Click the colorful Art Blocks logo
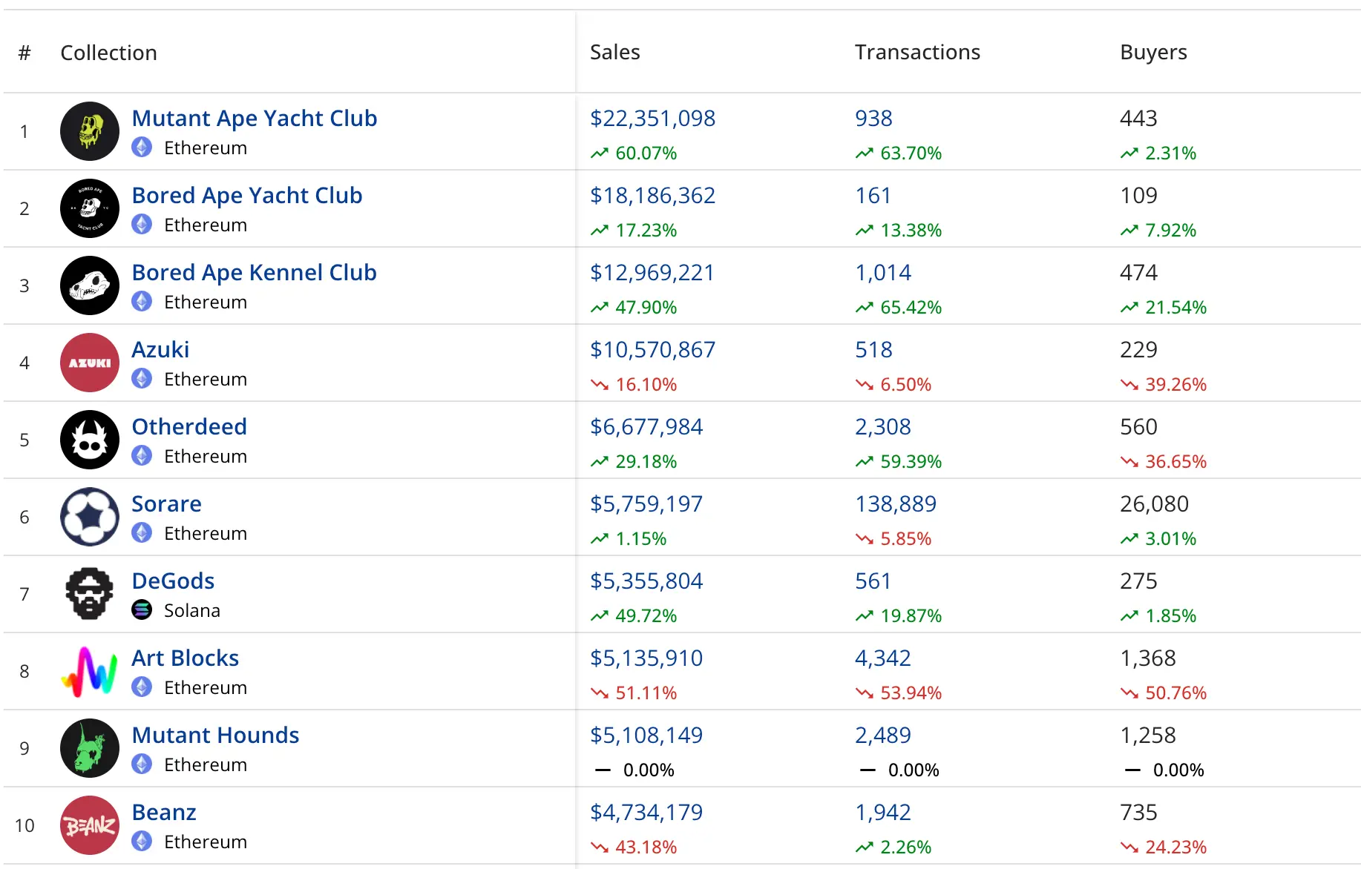Screen dimensions: 1361x869 (90, 671)
